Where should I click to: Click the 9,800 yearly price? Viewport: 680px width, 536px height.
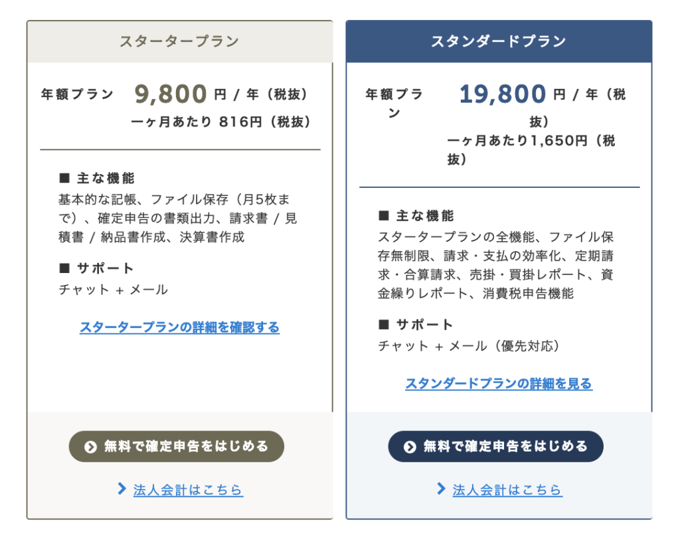[x=171, y=94]
